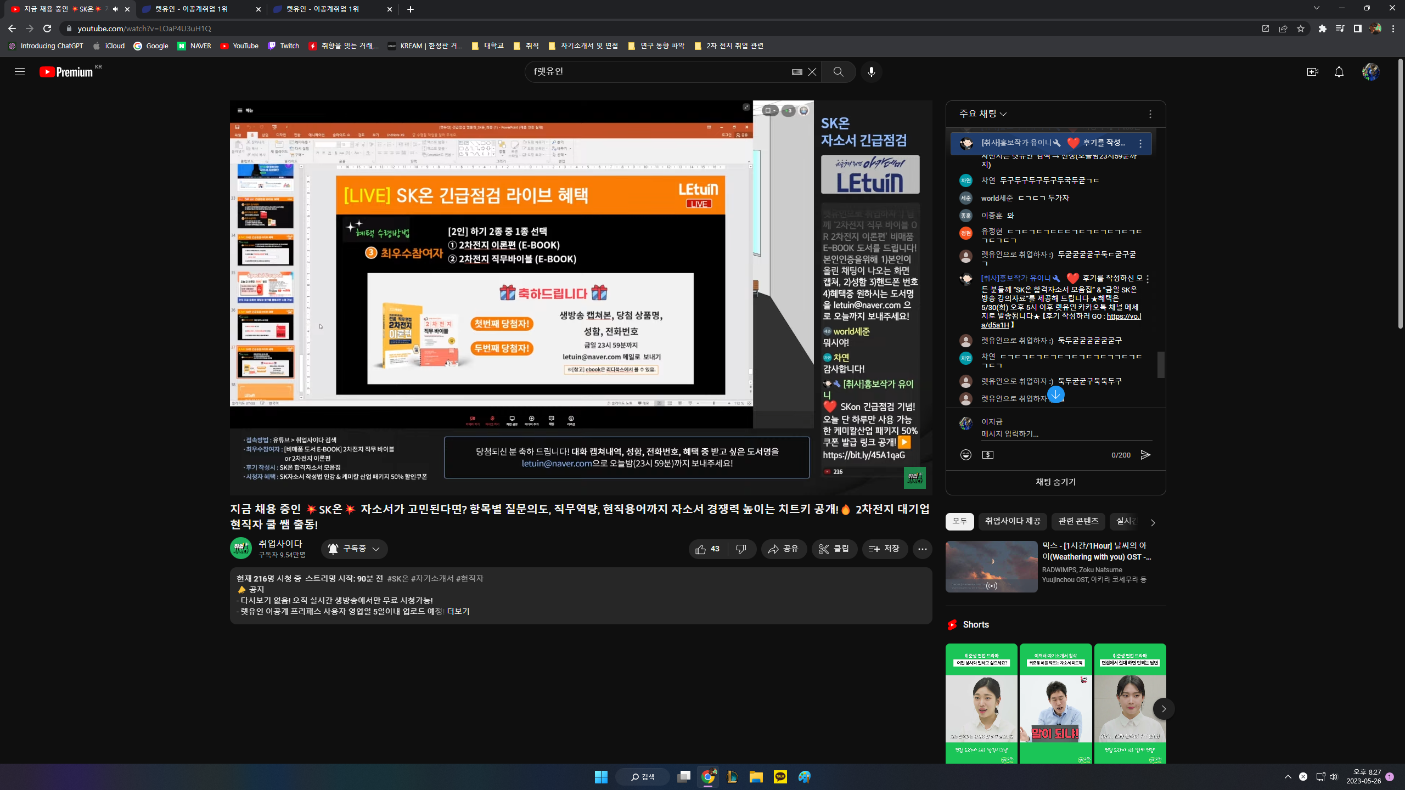Select the 관련 콘텐츠 filter chip

pos(1078,521)
